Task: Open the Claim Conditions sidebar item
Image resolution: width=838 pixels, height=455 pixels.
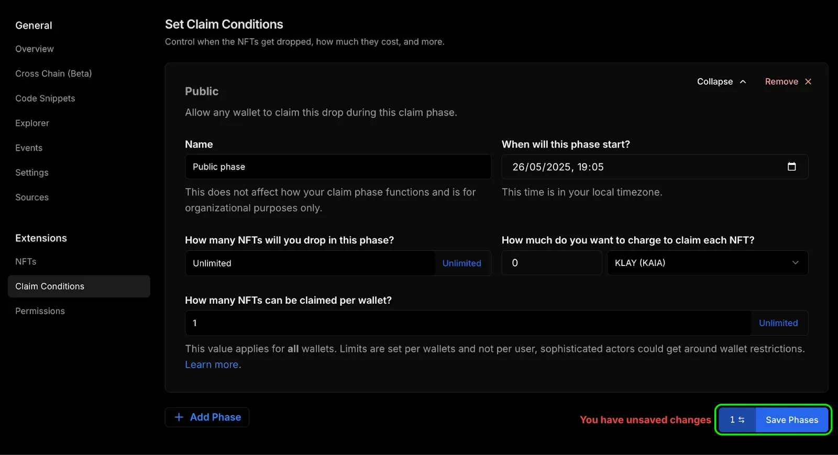Action: [x=50, y=286]
